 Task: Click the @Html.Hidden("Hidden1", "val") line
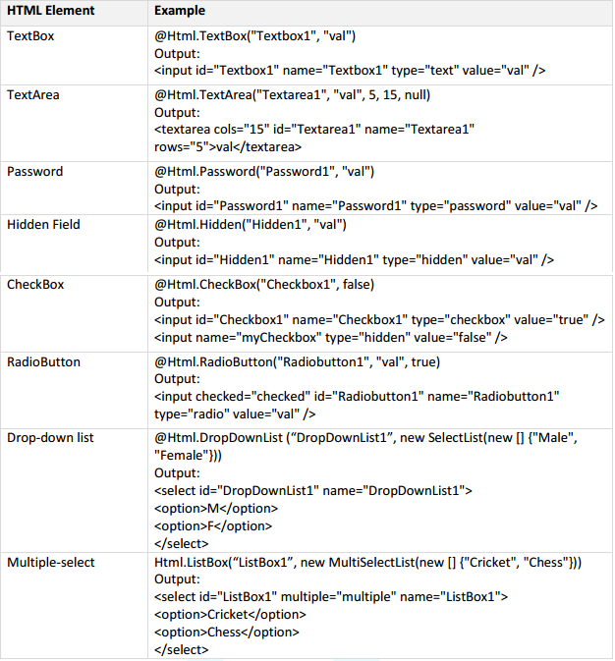coord(251,224)
